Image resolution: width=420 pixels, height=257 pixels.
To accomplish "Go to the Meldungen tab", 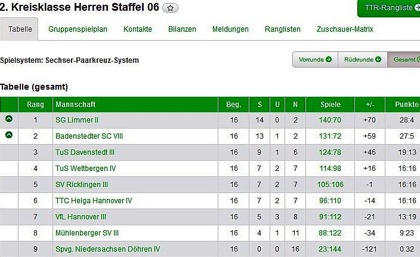I will [x=230, y=29].
